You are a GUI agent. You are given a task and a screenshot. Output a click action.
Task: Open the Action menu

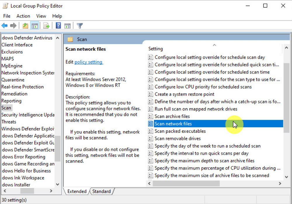[23, 16]
